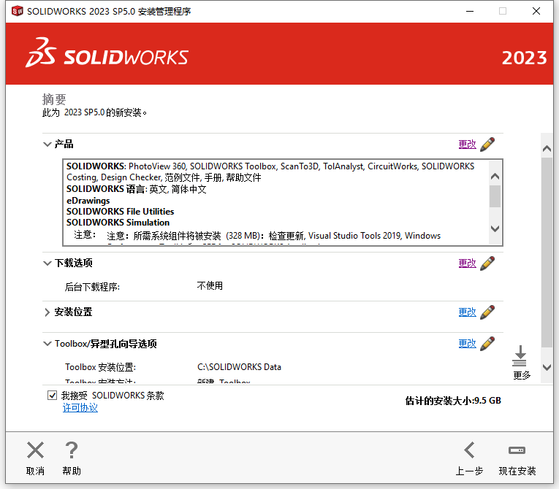Viewport: 559px width, 489px height.
Task: Click the 3DS SOLIDWORKS logo in the banner
Action: [107, 53]
